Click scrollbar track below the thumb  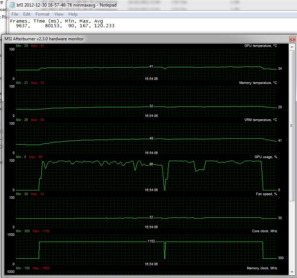pyautogui.click(x=292, y=236)
